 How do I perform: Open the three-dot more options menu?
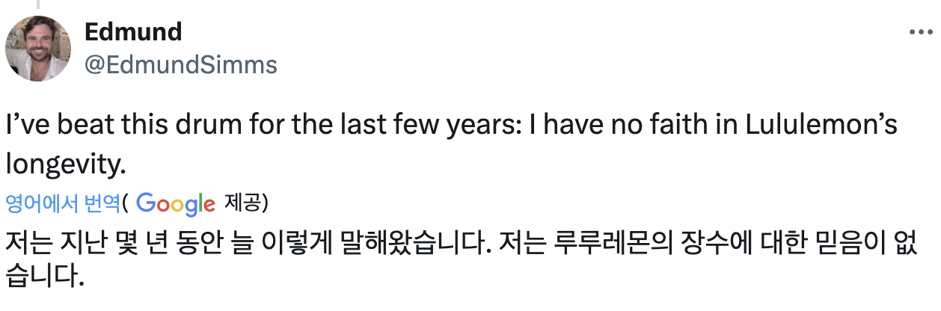(922, 33)
